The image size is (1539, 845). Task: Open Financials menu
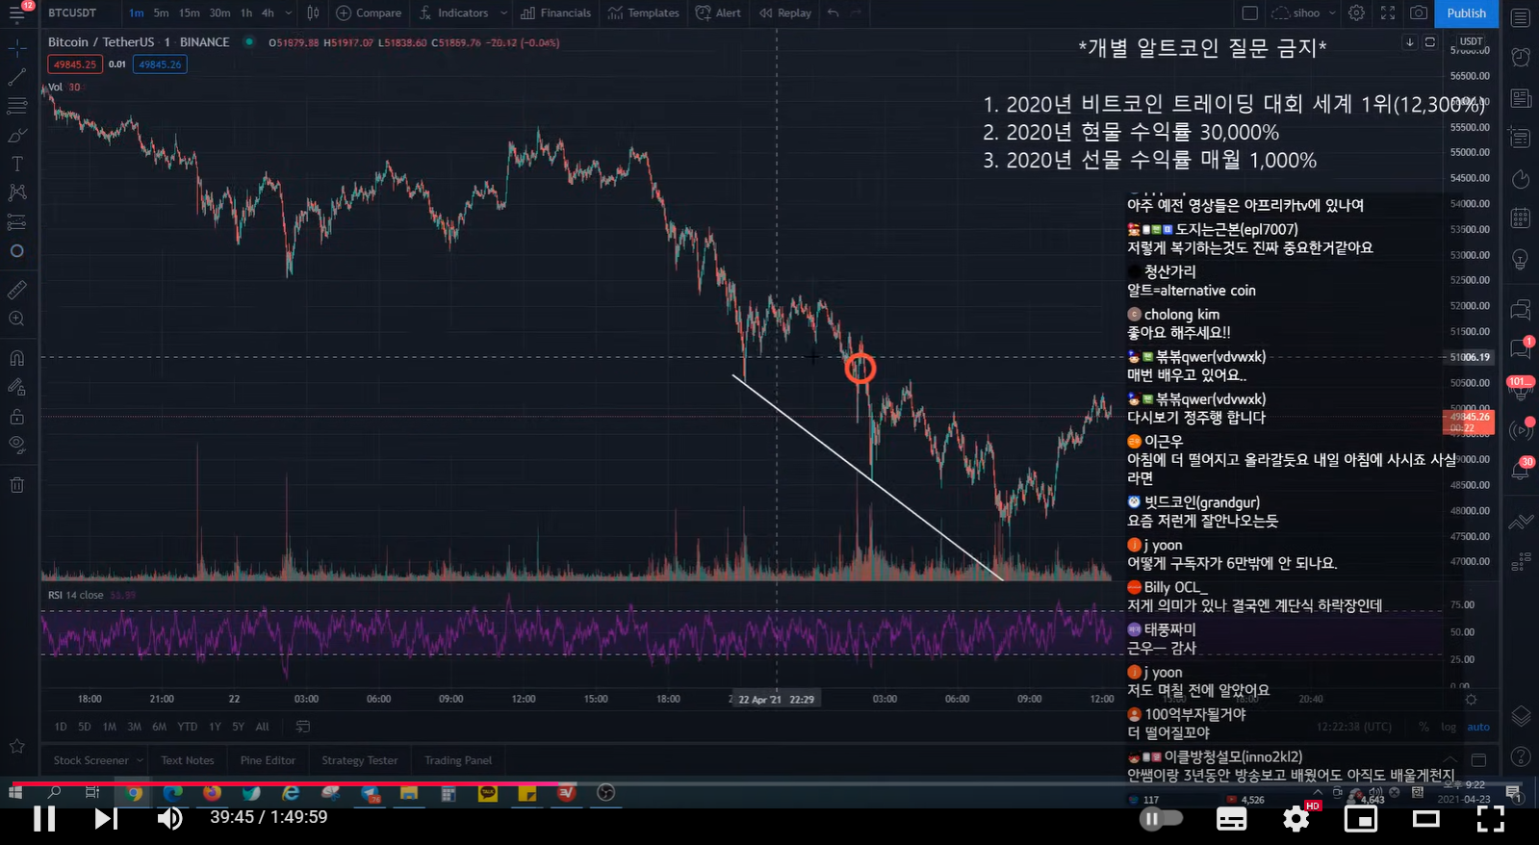tap(556, 13)
